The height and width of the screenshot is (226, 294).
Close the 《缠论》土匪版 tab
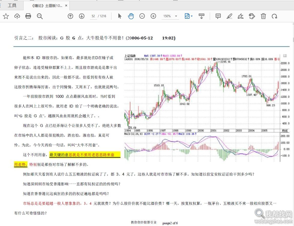(x=66, y=6)
